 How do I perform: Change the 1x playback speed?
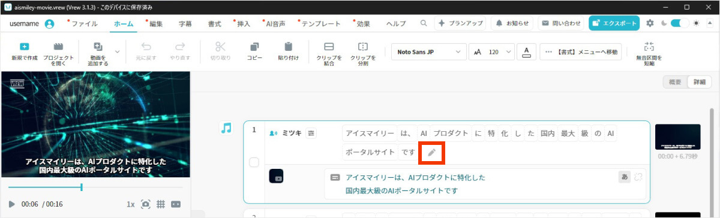point(130,204)
